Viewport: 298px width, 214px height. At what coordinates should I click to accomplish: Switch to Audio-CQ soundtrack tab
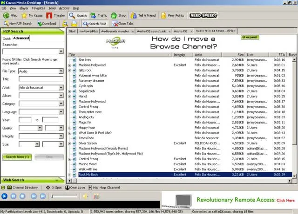pos(151,31)
